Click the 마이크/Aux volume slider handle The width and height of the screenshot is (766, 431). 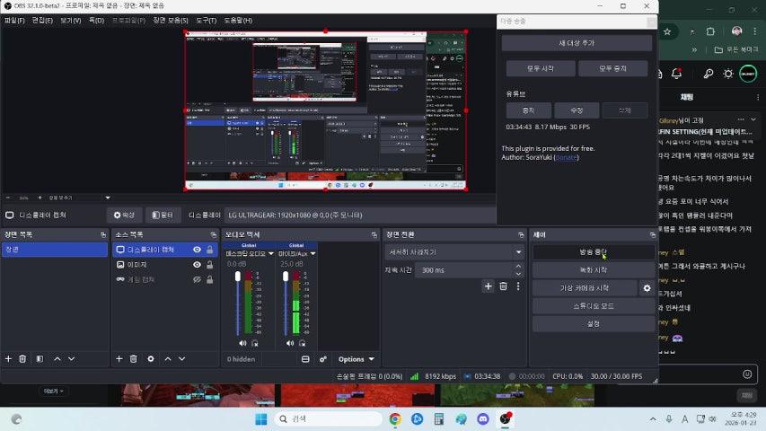(x=286, y=277)
